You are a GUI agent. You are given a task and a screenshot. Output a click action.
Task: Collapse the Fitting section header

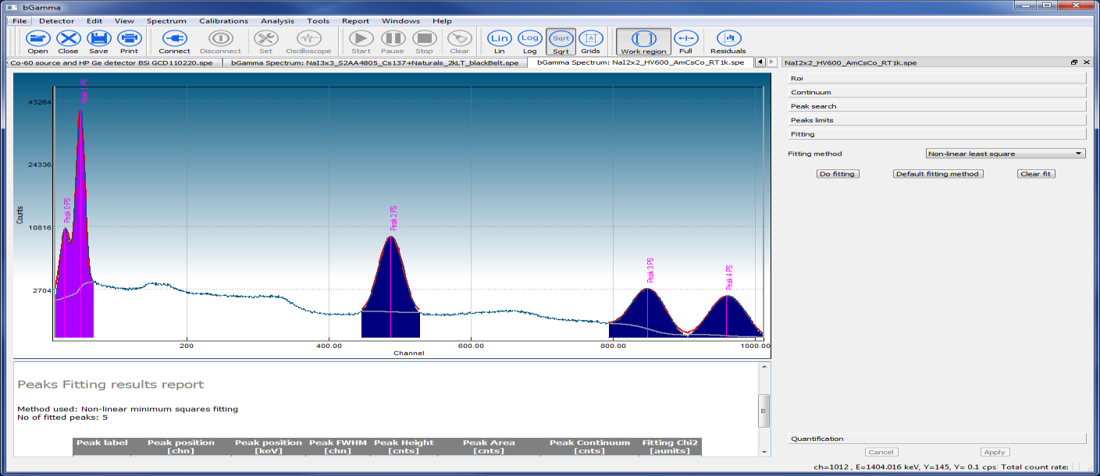click(x=937, y=134)
